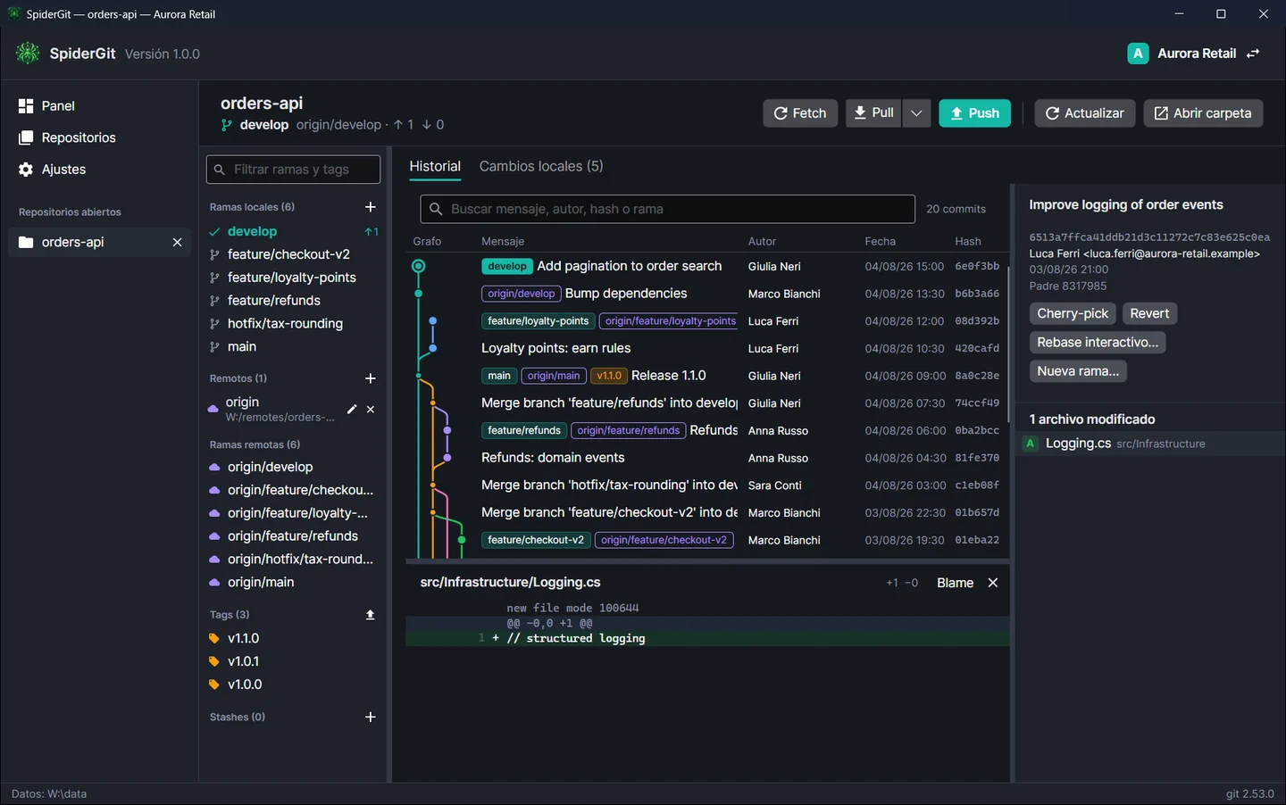Open Rebase interactivo... action

coord(1098,342)
